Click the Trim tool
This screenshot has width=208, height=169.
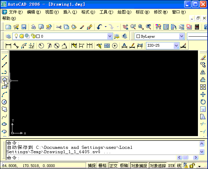coord(203,124)
